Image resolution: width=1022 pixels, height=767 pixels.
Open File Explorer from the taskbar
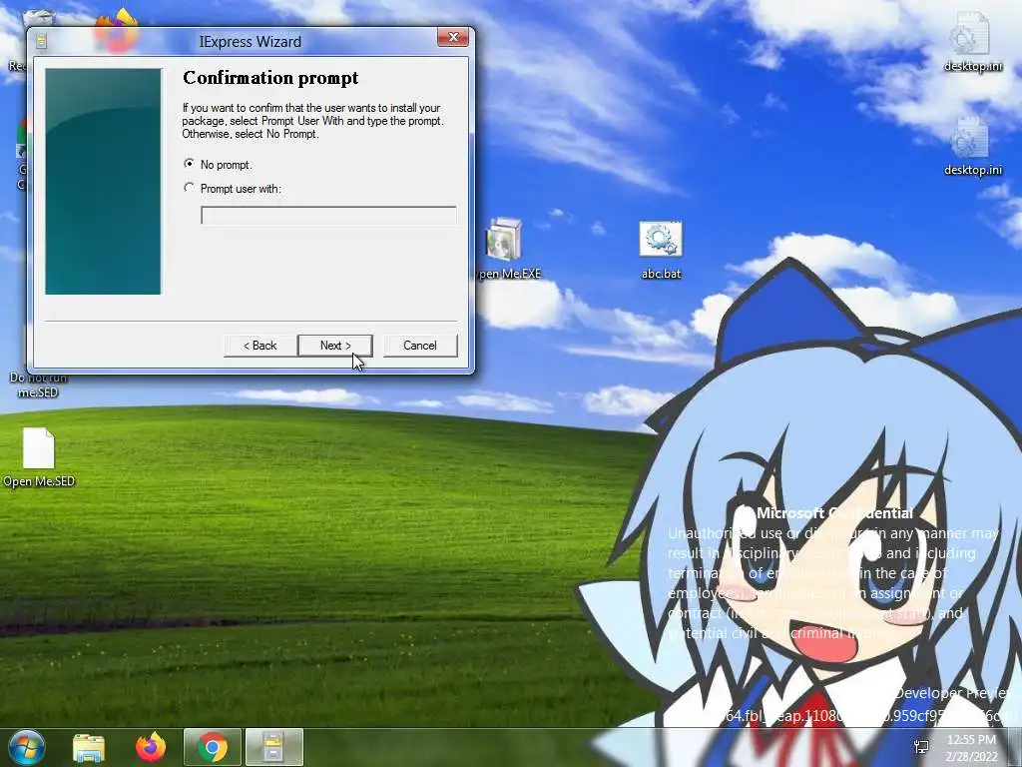89,747
